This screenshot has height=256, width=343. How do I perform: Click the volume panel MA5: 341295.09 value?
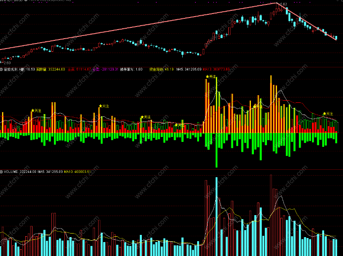(x=50, y=172)
